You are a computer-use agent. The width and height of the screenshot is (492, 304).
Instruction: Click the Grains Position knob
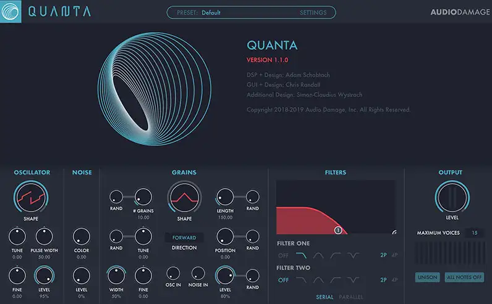(225, 236)
